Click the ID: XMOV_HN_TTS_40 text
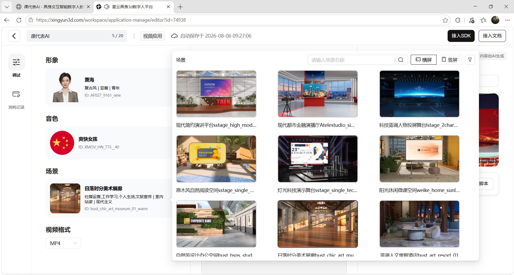 pos(99,147)
